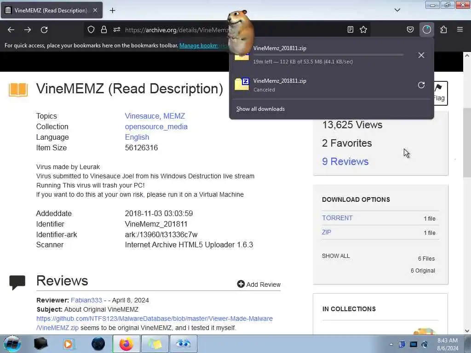Open the opensource_media collection link
The height and width of the screenshot is (353, 471).
[156, 126]
